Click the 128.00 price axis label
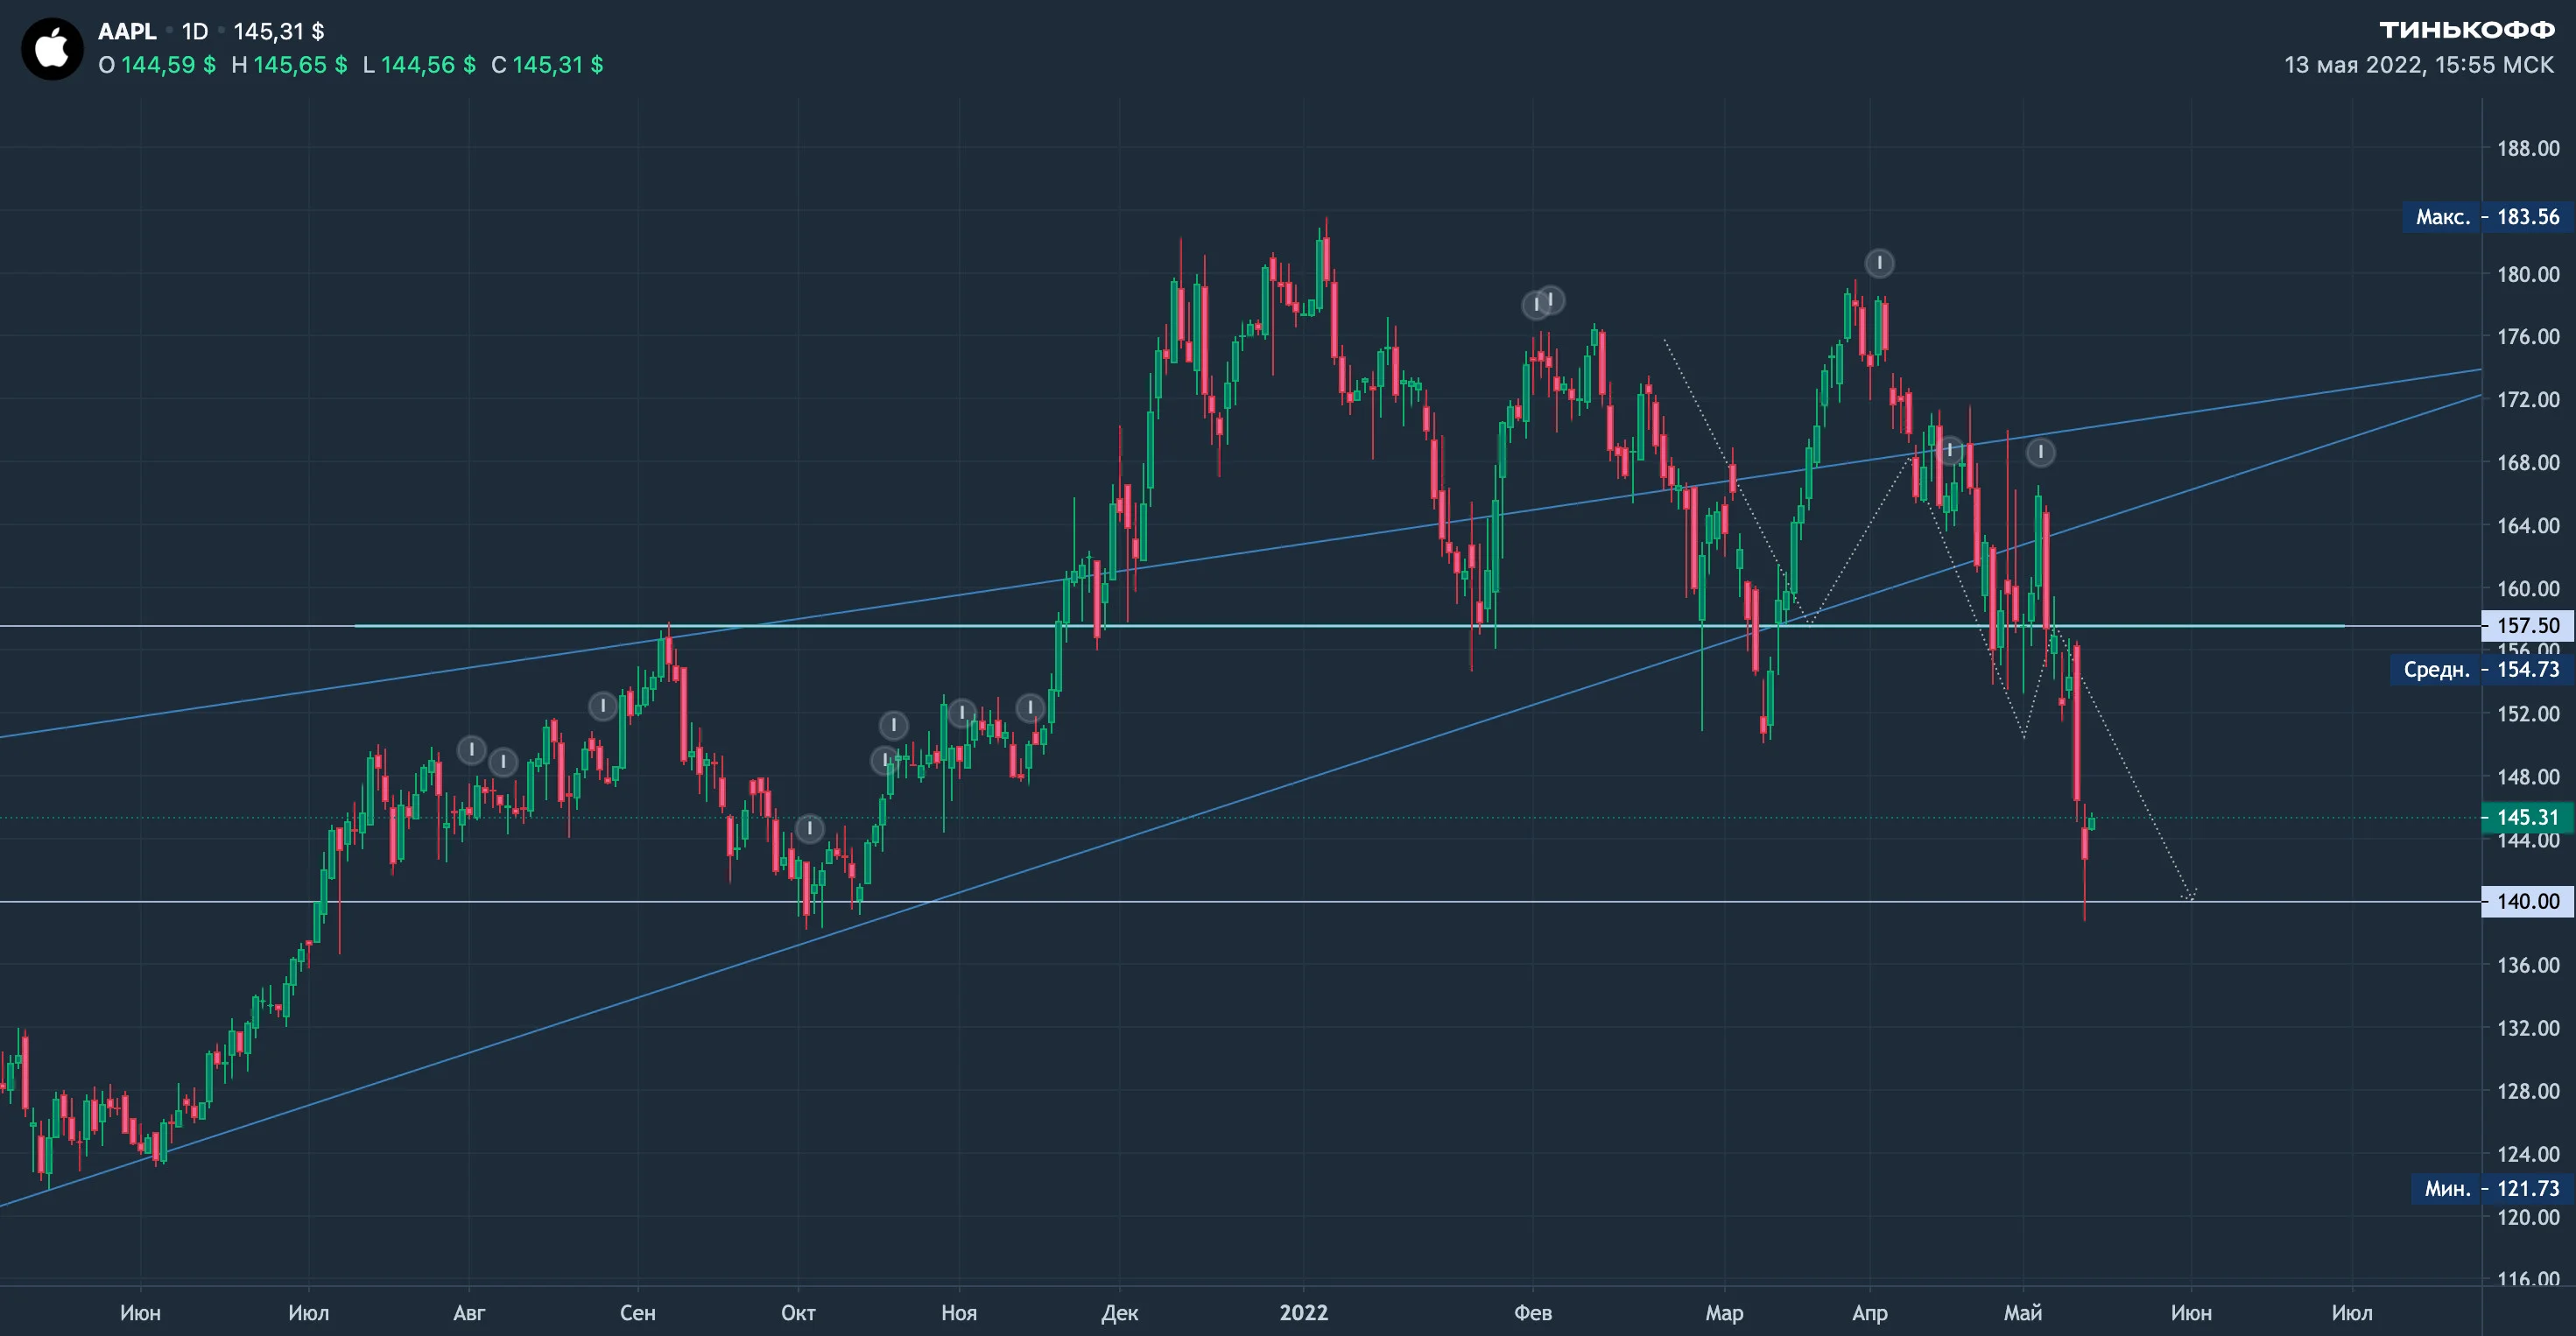The height and width of the screenshot is (1336, 2576). coord(2528,1091)
